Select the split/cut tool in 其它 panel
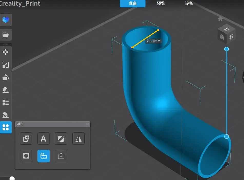244x180 pixels. (61, 139)
